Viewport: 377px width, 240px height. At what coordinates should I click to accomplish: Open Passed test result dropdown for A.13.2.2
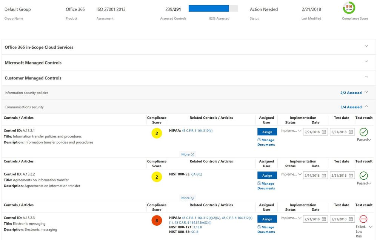364,183
